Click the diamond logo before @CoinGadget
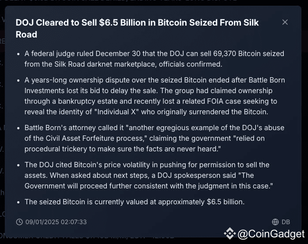Screen dimensions: 308x244 (x=230, y=233)
